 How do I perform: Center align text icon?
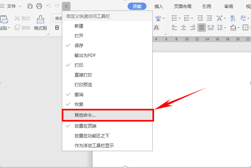click(x=183, y=28)
